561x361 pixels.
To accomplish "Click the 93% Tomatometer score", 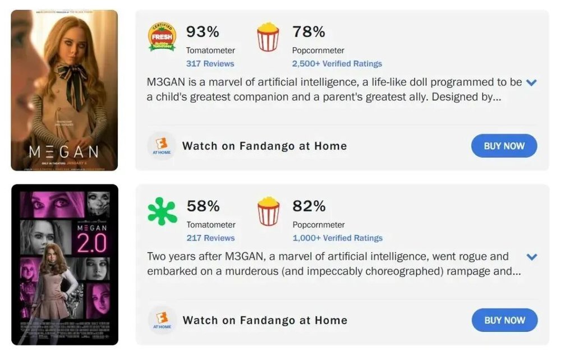I will click(203, 32).
